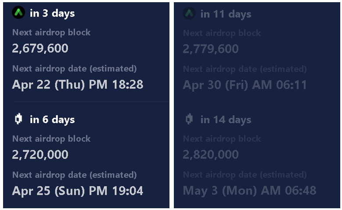Click "Next airdrop block" label above 2,720,000

point(51,139)
